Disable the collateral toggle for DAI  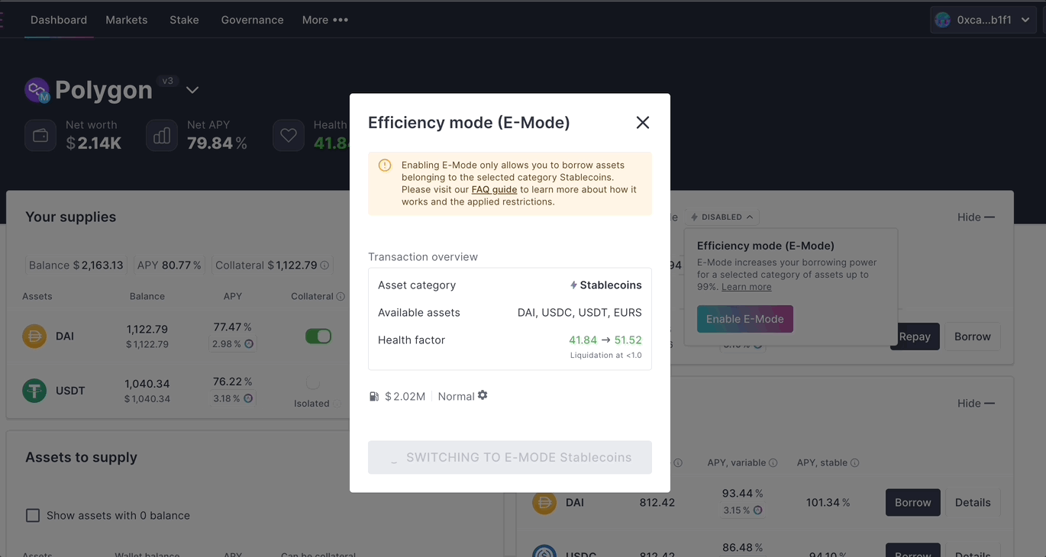pyautogui.click(x=318, y=336)
